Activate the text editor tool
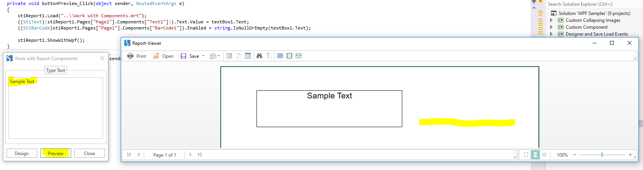Image resolution: width=643 pixels, height=170 pixels. pyautogui.click(x=269, y=56)
